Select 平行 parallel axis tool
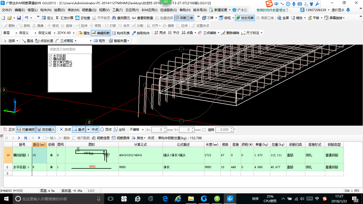363x204 pixels. [174, 33]
